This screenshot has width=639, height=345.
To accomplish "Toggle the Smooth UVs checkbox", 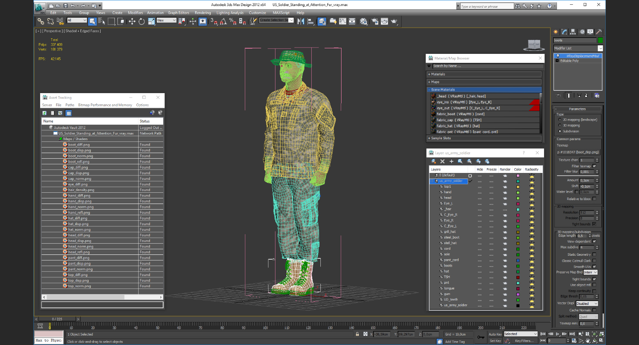I will pyautogui.click(x=595, y=267).
